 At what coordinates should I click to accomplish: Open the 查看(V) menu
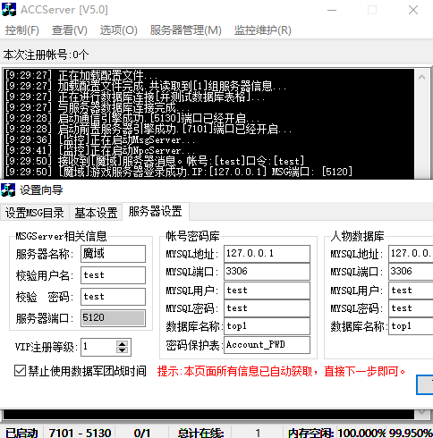70,30
